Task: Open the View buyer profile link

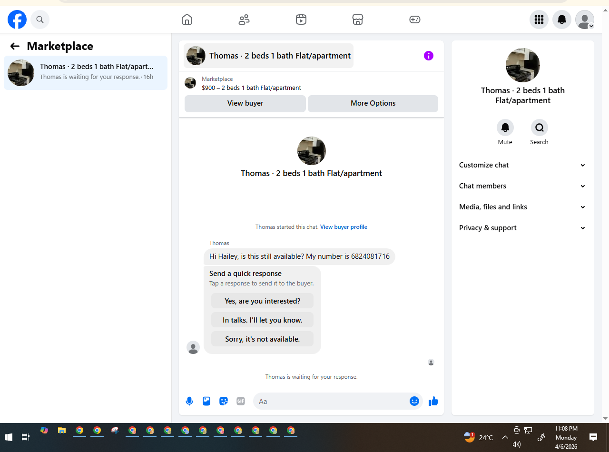Action: pyautogui.click(x=344, y=227)
